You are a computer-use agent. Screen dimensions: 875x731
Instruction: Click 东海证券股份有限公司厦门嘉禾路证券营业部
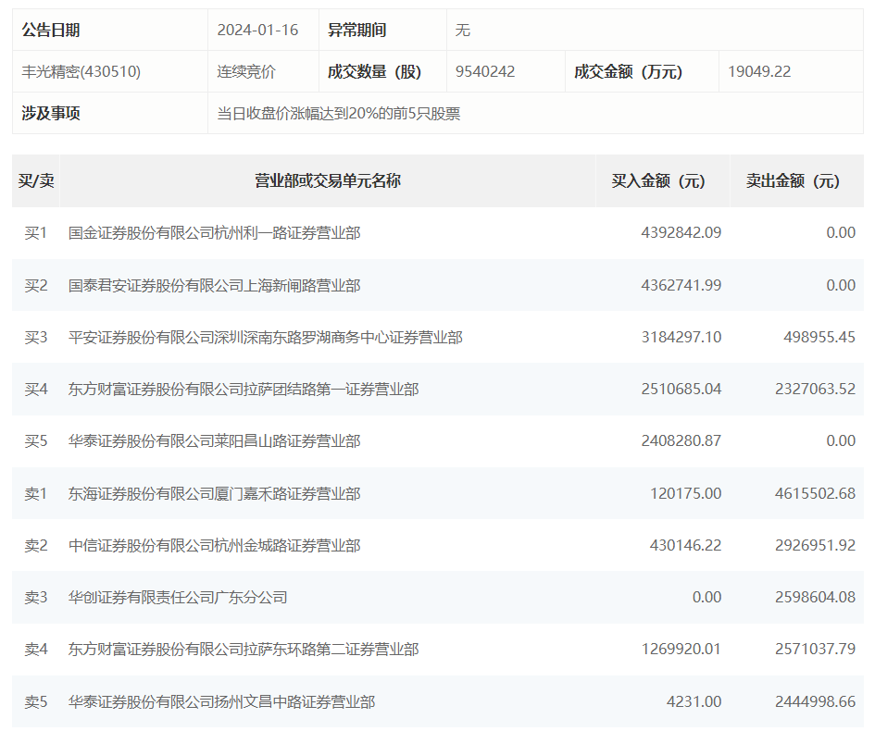(x=214, y=493)
